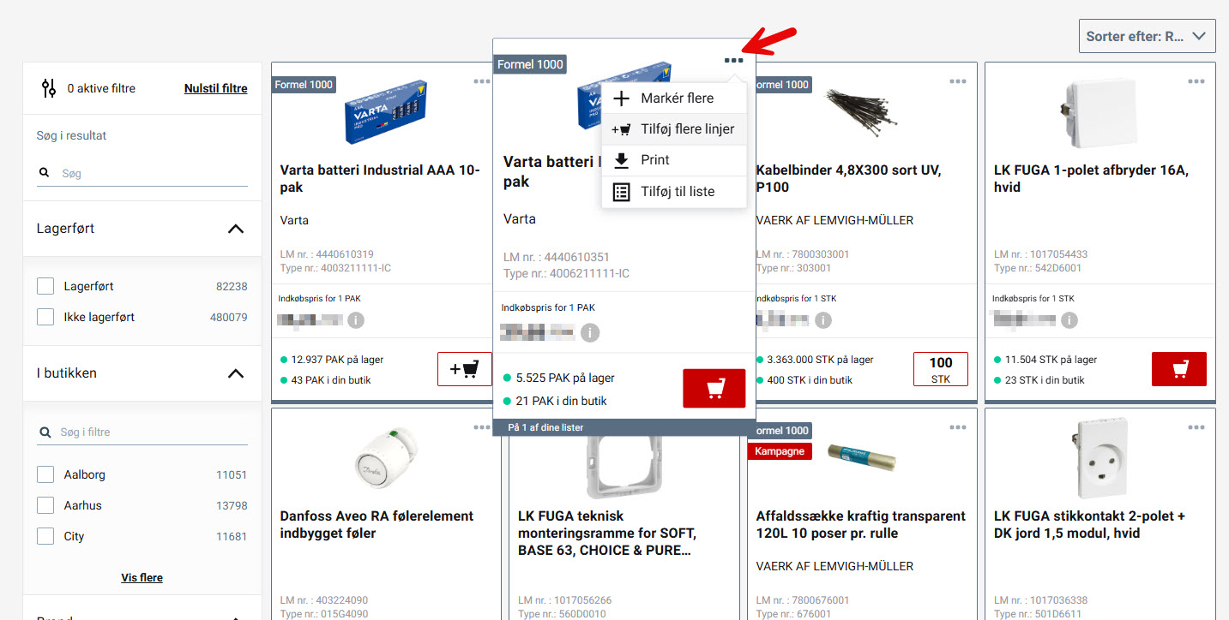Click the filter sliders icon
The height and width of the screenshot is (620, 1229).
(x=49, y=88)
